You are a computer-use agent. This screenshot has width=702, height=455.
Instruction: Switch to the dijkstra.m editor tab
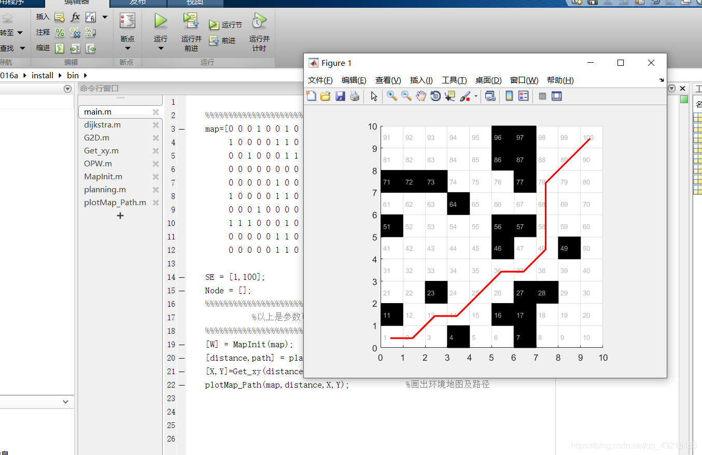click(102, 125)
